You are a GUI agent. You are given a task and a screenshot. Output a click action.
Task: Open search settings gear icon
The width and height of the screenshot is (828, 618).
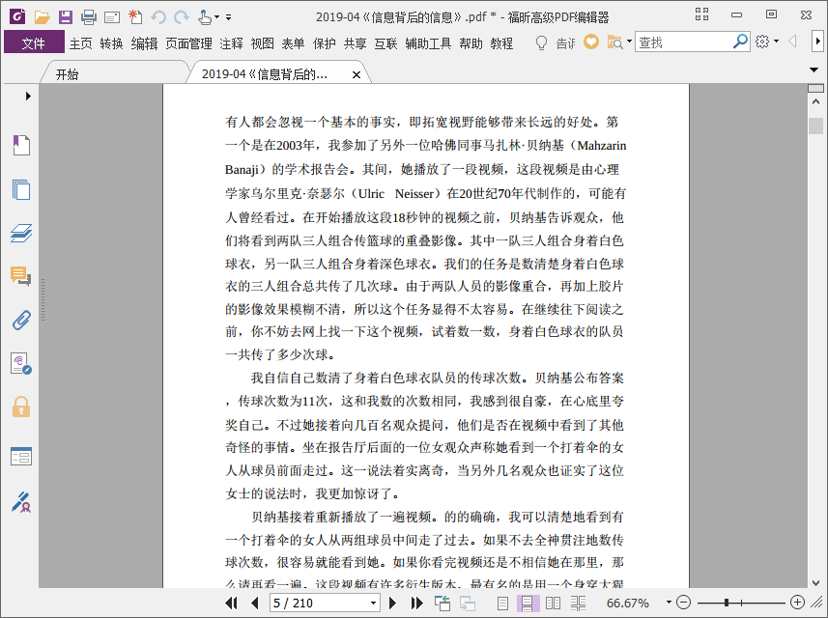click(762, 42)
